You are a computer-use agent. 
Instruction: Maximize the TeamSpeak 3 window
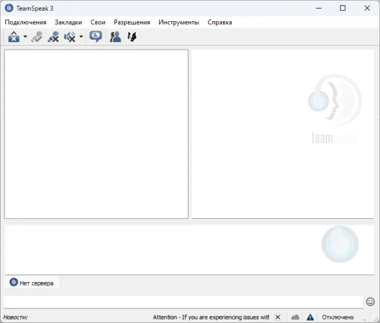pos(343,8)
